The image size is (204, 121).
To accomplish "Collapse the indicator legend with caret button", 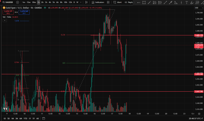I will point(5,21).
